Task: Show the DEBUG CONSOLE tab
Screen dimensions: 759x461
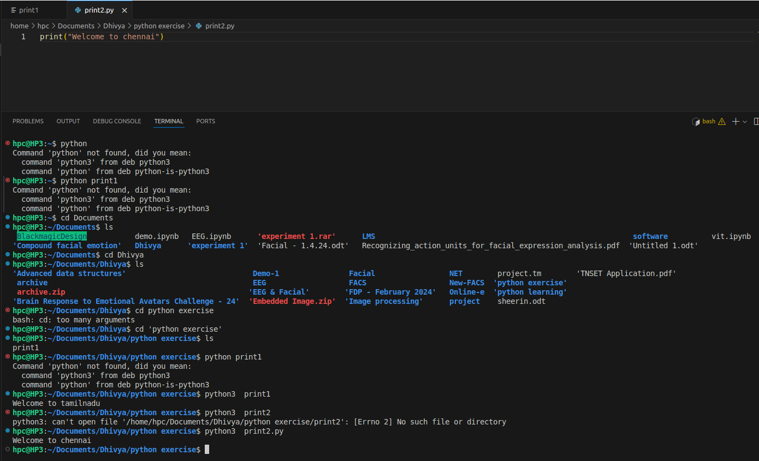Action: 117,121
